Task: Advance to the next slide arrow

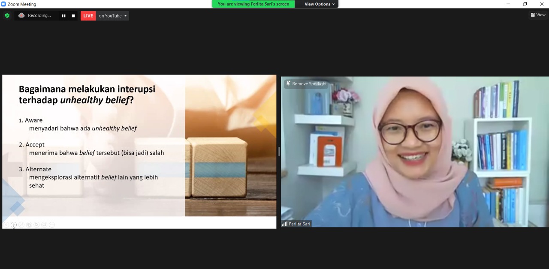Action: point(13,224)
